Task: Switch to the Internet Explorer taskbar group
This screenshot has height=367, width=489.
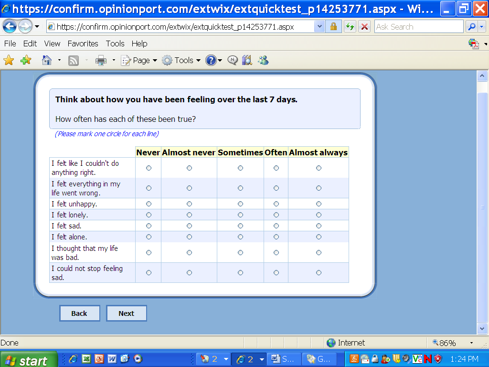Action: click(250, 359)
